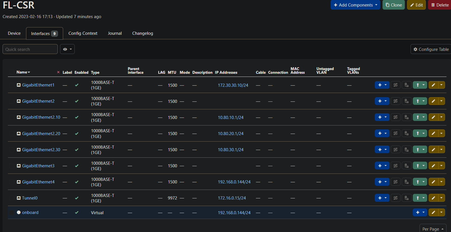Click the connected-device icon for GigabitEthernet2.30

(x=407, y=149)
